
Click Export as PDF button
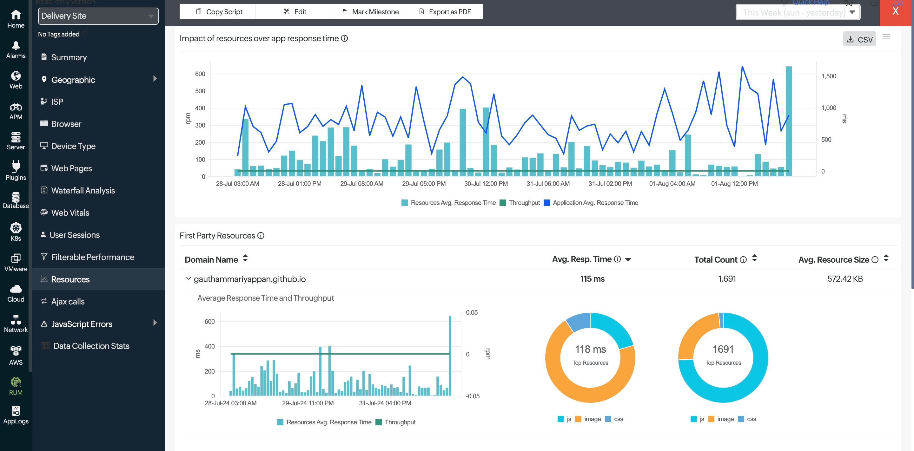(x=445, y=12)
